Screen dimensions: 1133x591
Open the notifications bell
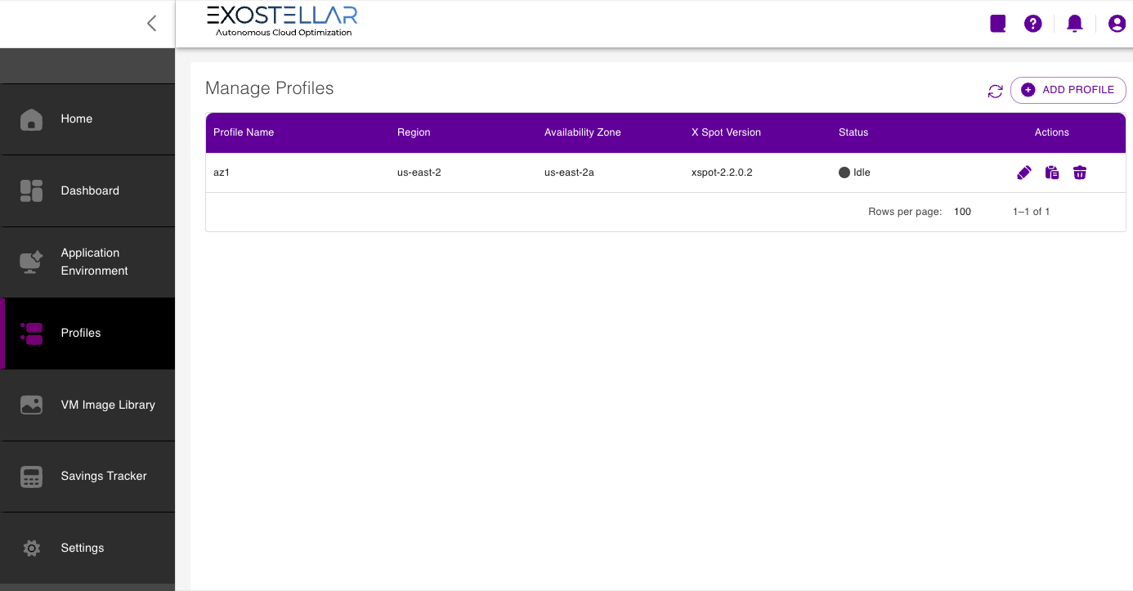(1075, 24)
